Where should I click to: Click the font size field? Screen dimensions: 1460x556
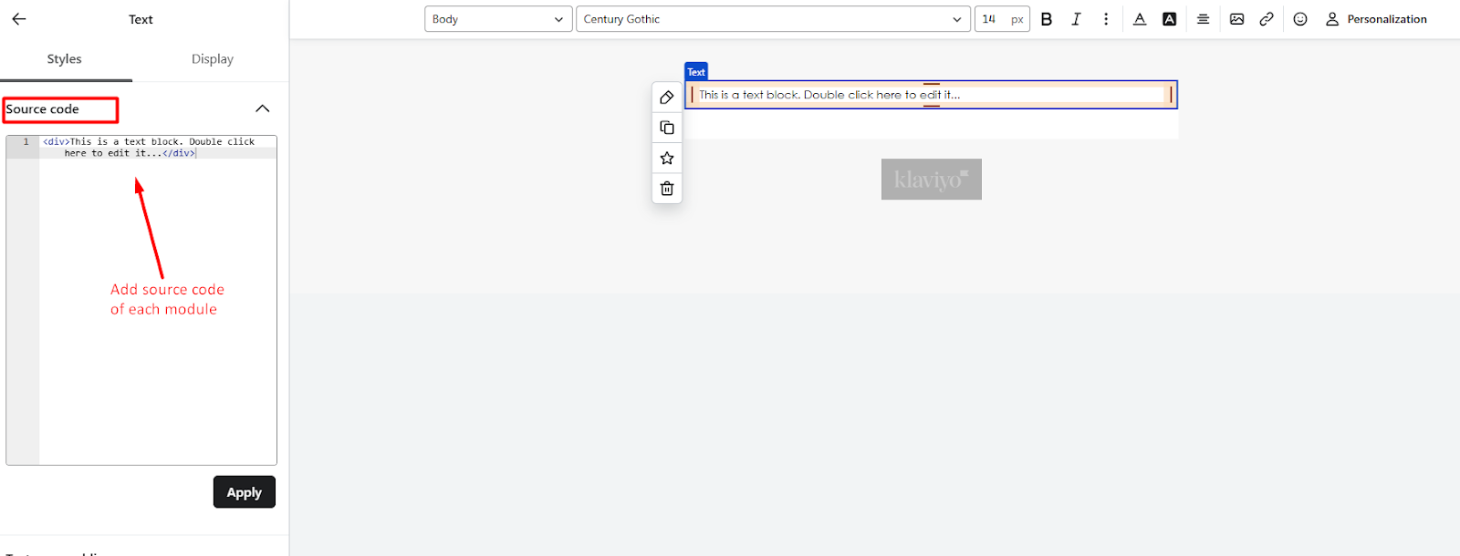pos(1002,19)
